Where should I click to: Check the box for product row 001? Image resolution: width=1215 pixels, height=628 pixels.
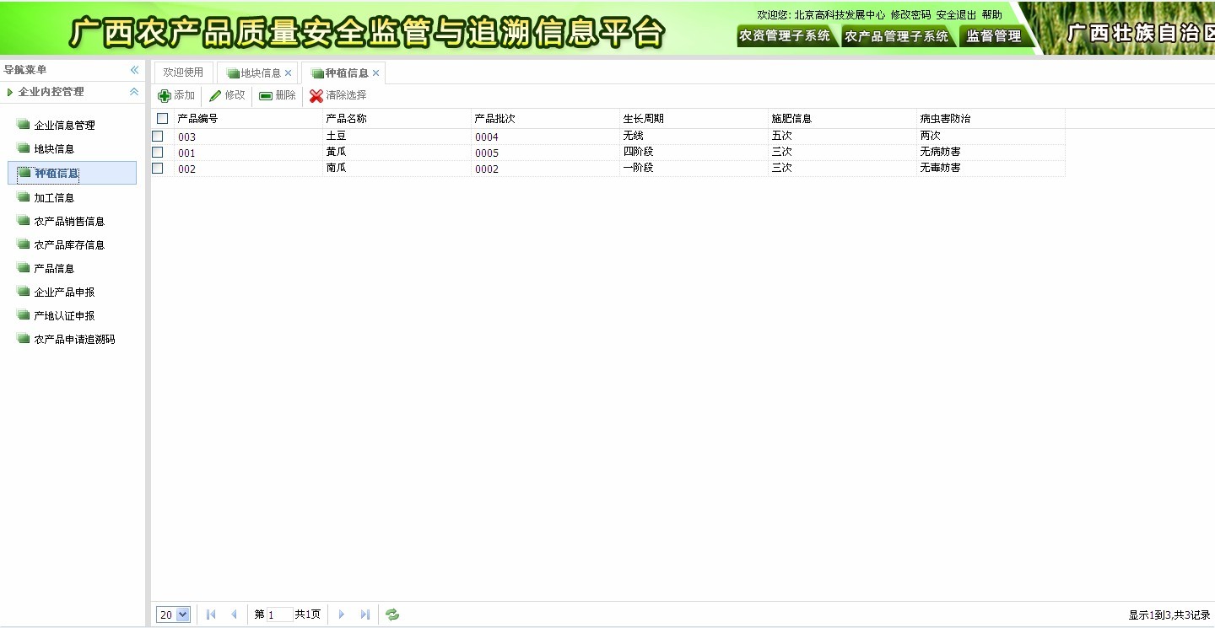click(158, 153)
